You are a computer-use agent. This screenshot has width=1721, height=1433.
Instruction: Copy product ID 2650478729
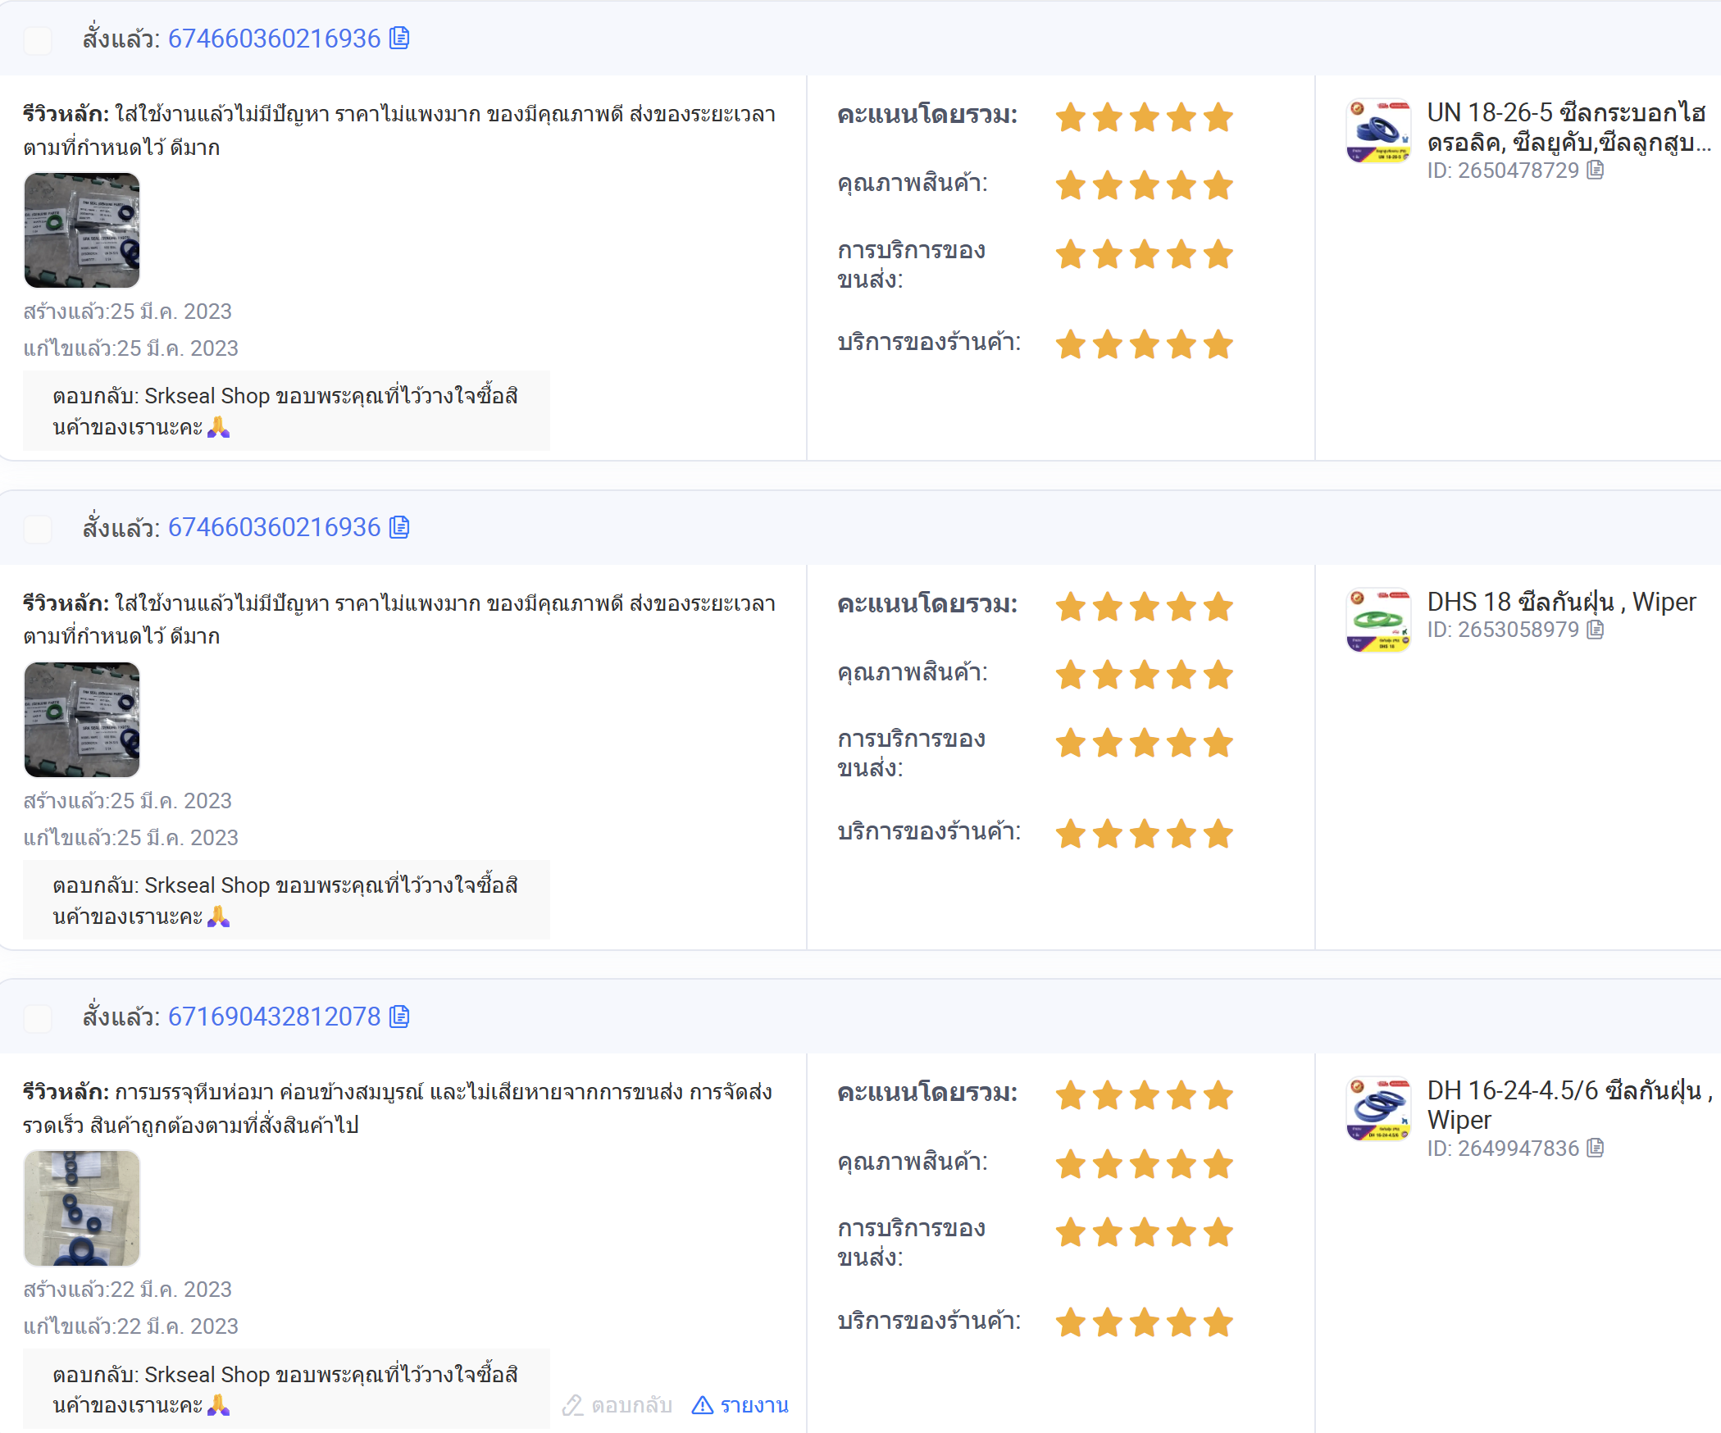pos(1596,171)
